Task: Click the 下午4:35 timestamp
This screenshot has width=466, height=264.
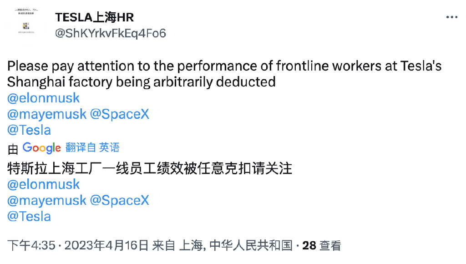Action: pos(31,246)
